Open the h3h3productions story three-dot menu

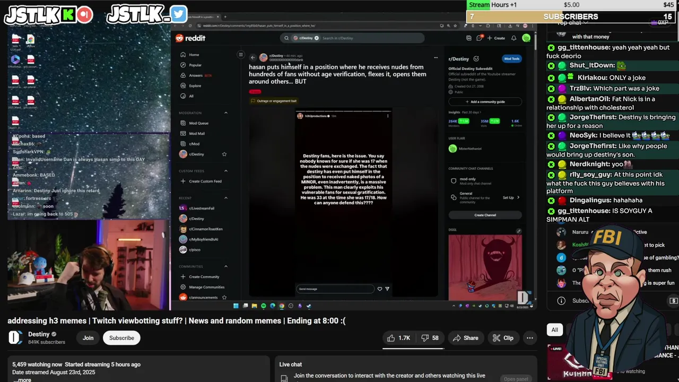388,116
